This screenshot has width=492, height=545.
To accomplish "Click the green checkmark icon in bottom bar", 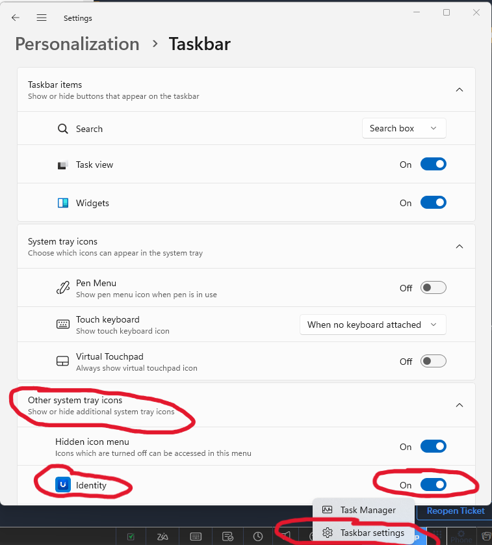I will pos(131,537).
